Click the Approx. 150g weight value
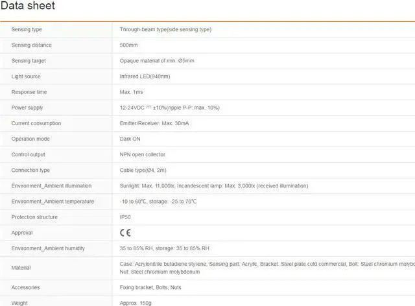 [x=136, y=302]
